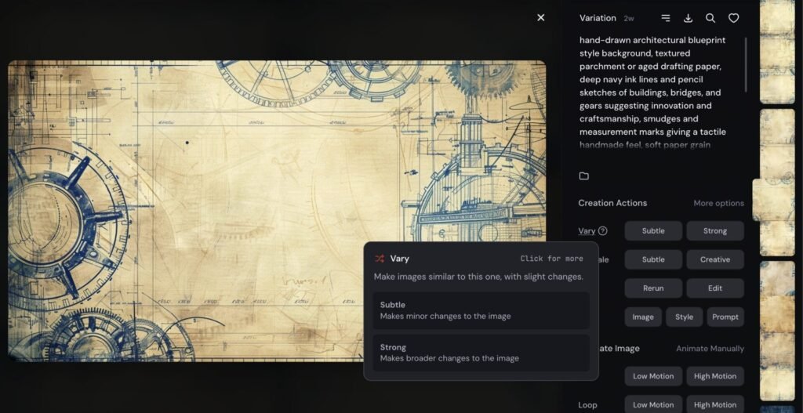
Task: Click the 'Variation' title label
Action: point(598,18)
